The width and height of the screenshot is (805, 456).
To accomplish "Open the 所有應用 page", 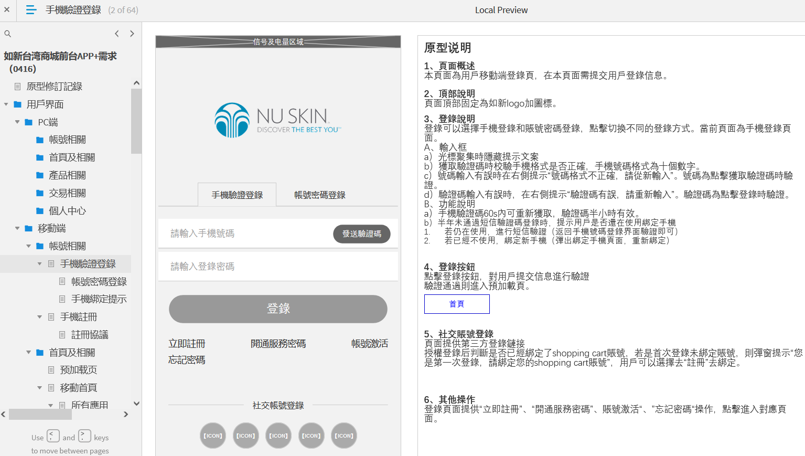I will tap(90, 405).
